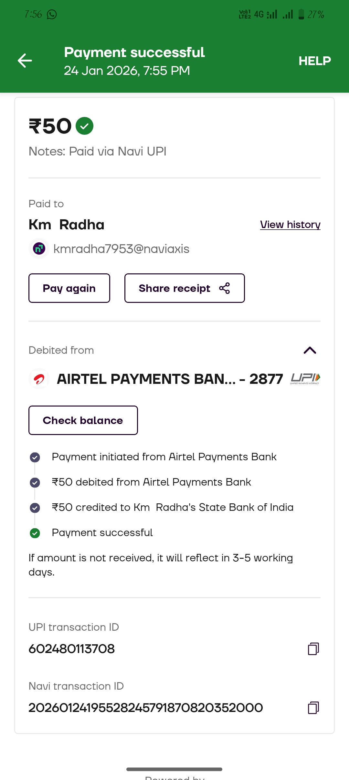
Task: Tap the Share receipt button
Action: [184, 288]
